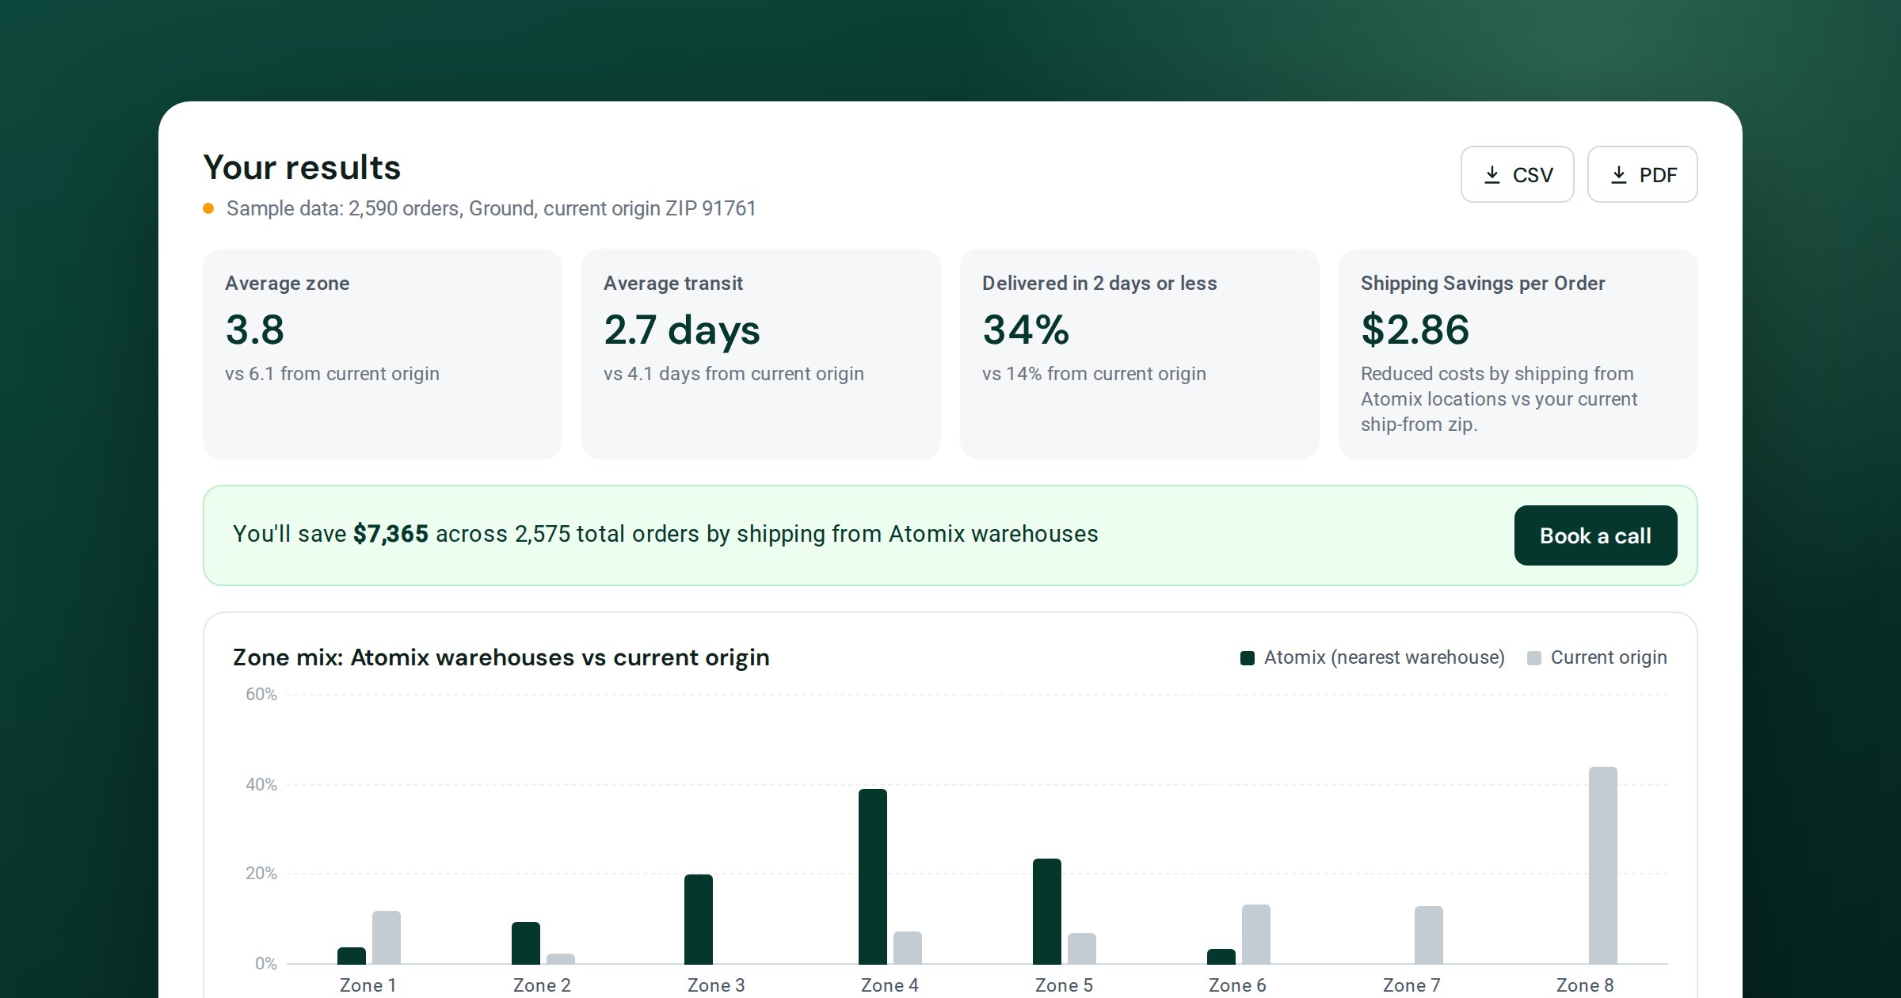Viewport: 1901px width, 998px height.
Task: Click the Zone 2 Atomix bar
Action: [x=526, y=943]
